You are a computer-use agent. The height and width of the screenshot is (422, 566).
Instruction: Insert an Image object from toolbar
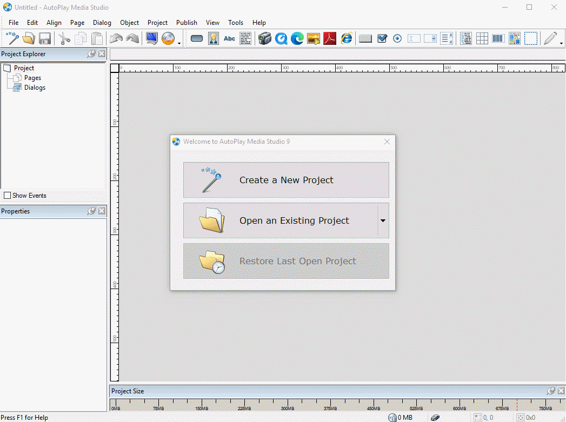214,38
